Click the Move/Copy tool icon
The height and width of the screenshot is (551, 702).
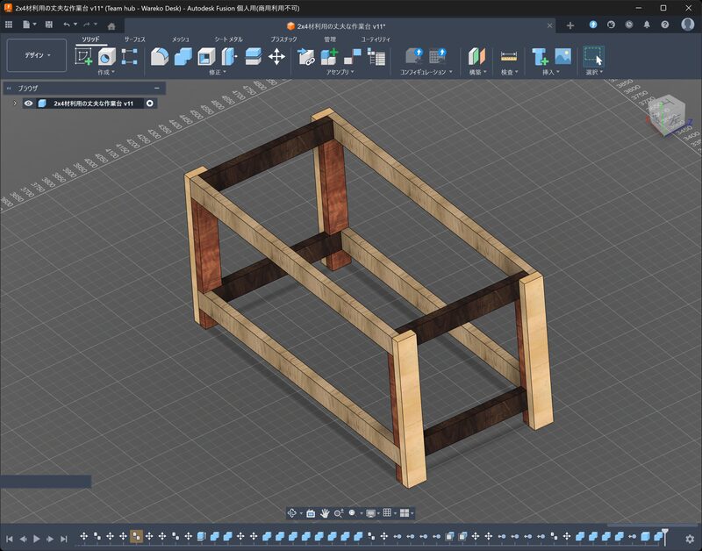click(x=276, y=57)
